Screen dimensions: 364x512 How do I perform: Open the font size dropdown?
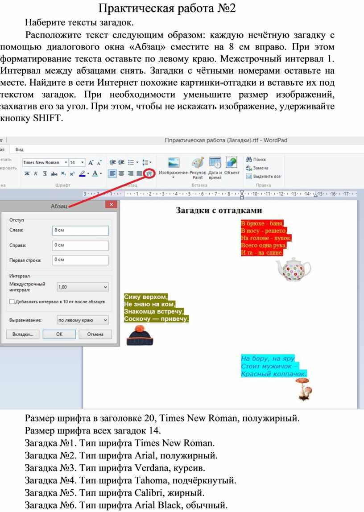83,162
